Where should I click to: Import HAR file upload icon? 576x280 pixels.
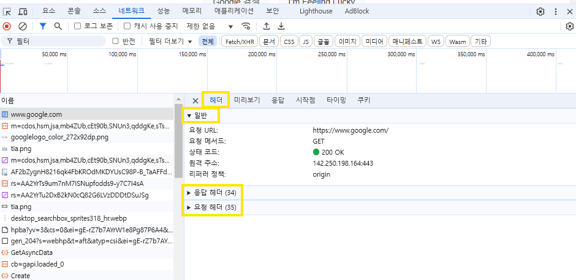point(267,26)
